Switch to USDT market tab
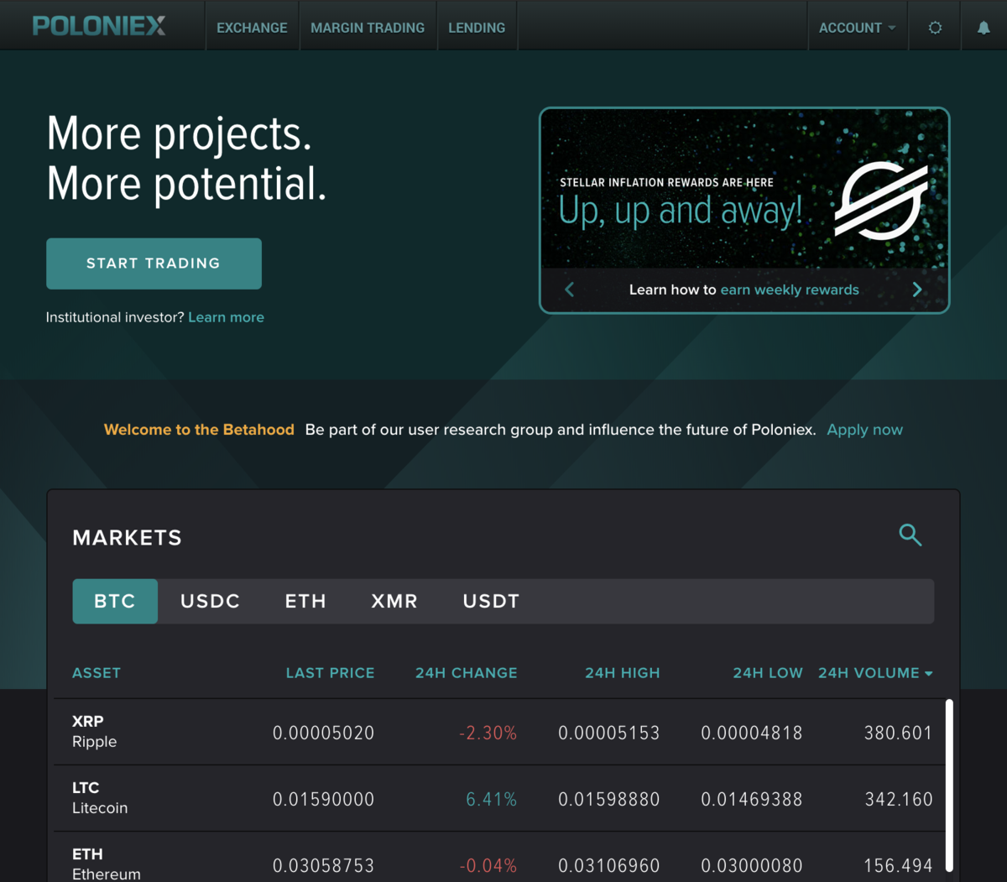1007x882 pixels. click(x=491, y=601)
